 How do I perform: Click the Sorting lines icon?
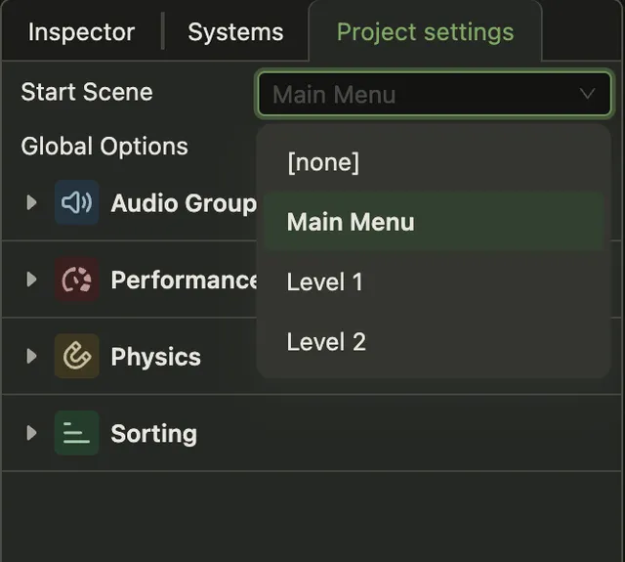pos(77,433)
